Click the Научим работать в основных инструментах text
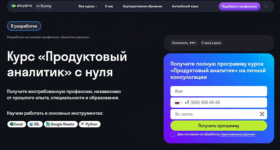Image resolution: width=280 pixels, height=150 pixels. coord(55,113)
